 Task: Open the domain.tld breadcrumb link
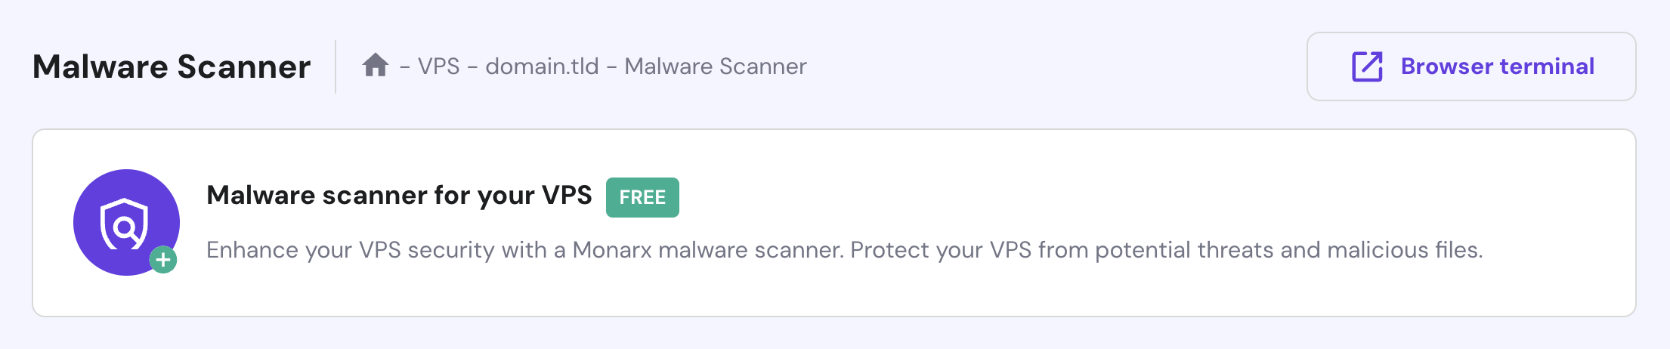click(x=542, y=66)
